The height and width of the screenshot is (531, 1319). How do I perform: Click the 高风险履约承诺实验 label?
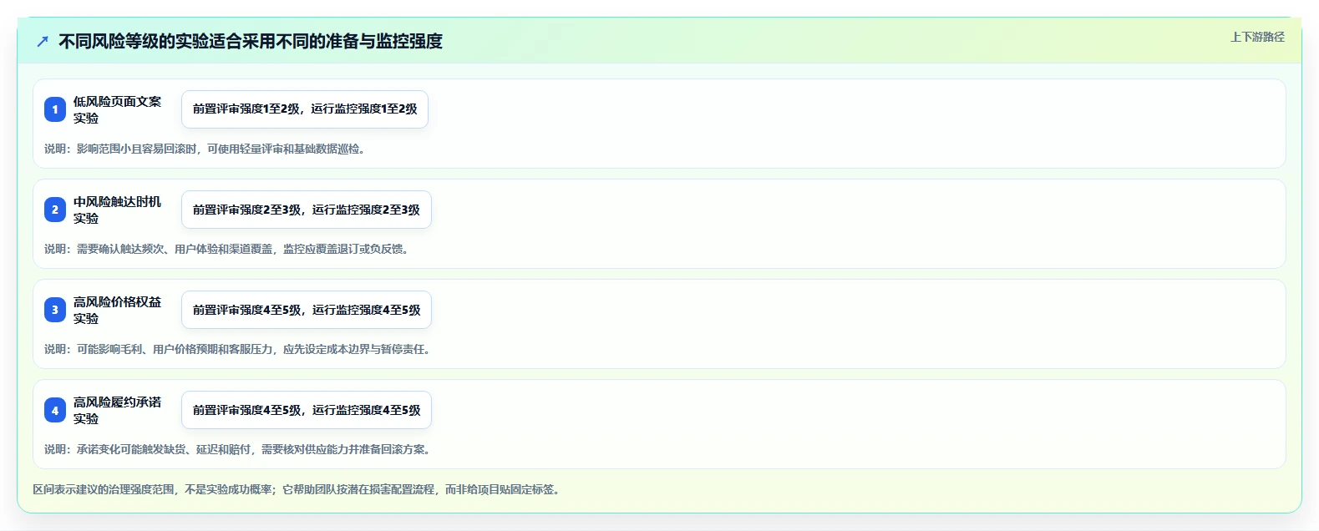117,410
